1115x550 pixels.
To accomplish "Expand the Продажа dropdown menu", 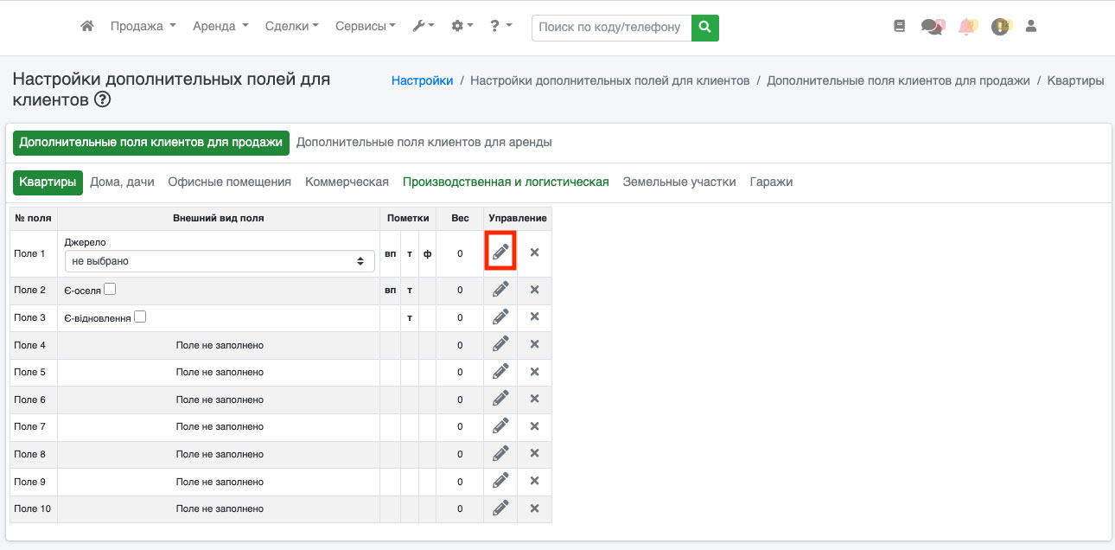I will 143,27.
